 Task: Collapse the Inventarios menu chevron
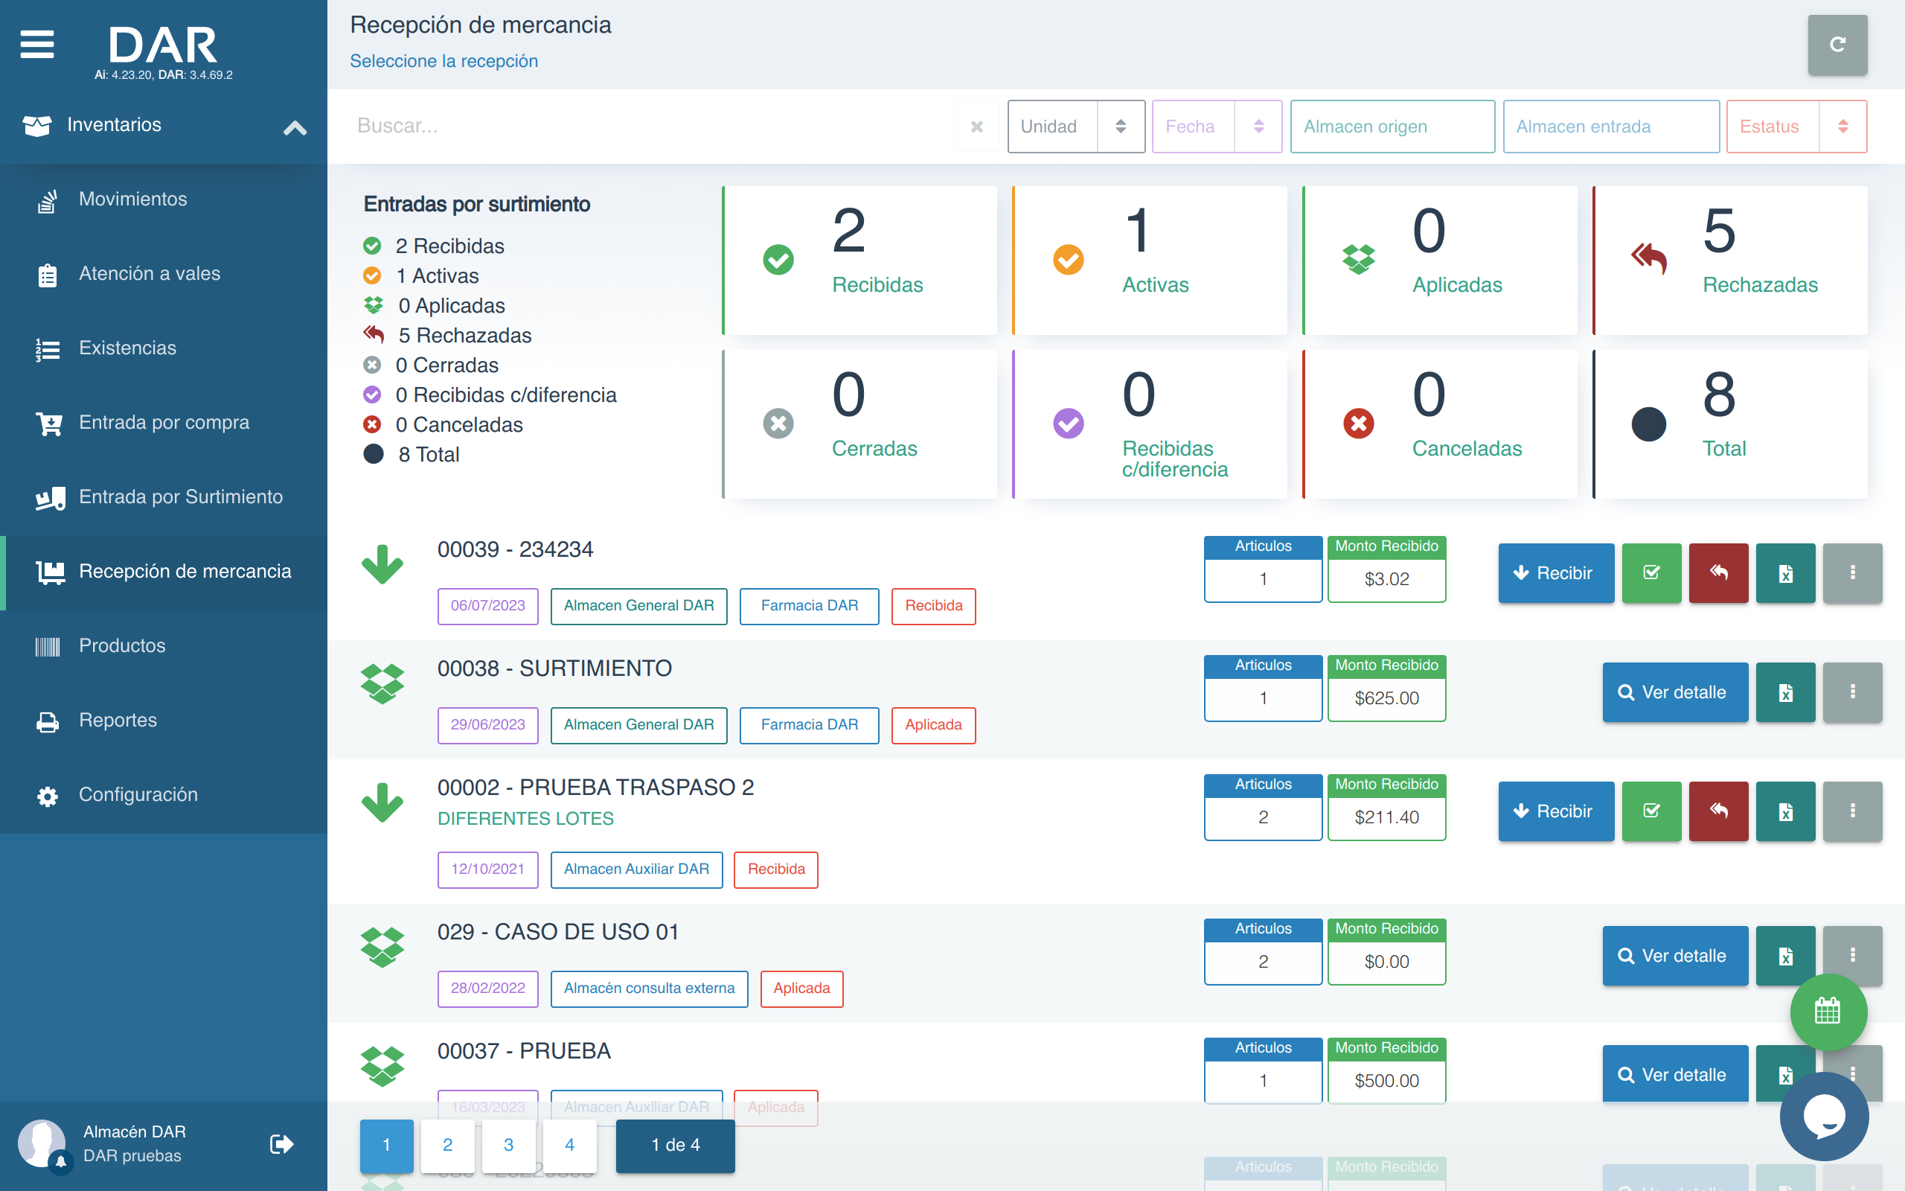[x=295, y=127]
